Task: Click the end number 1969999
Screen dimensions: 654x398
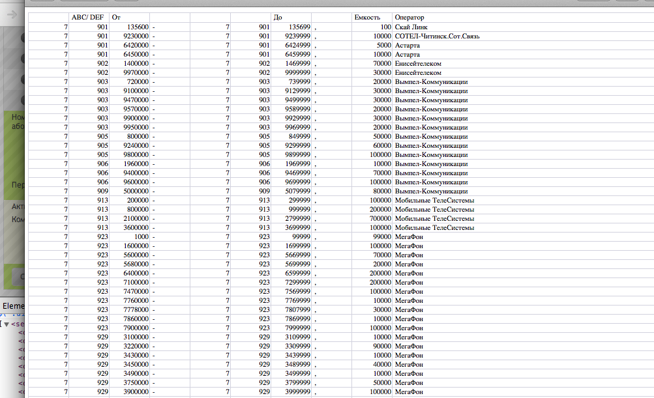Action: 297,164
